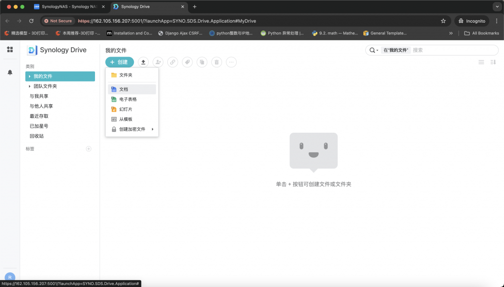Click the label tag toolbar icon

(x=187, y=62)
